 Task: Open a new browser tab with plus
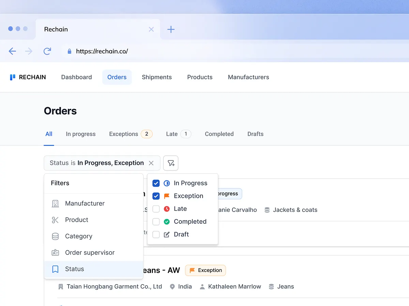tap(171, 29)
